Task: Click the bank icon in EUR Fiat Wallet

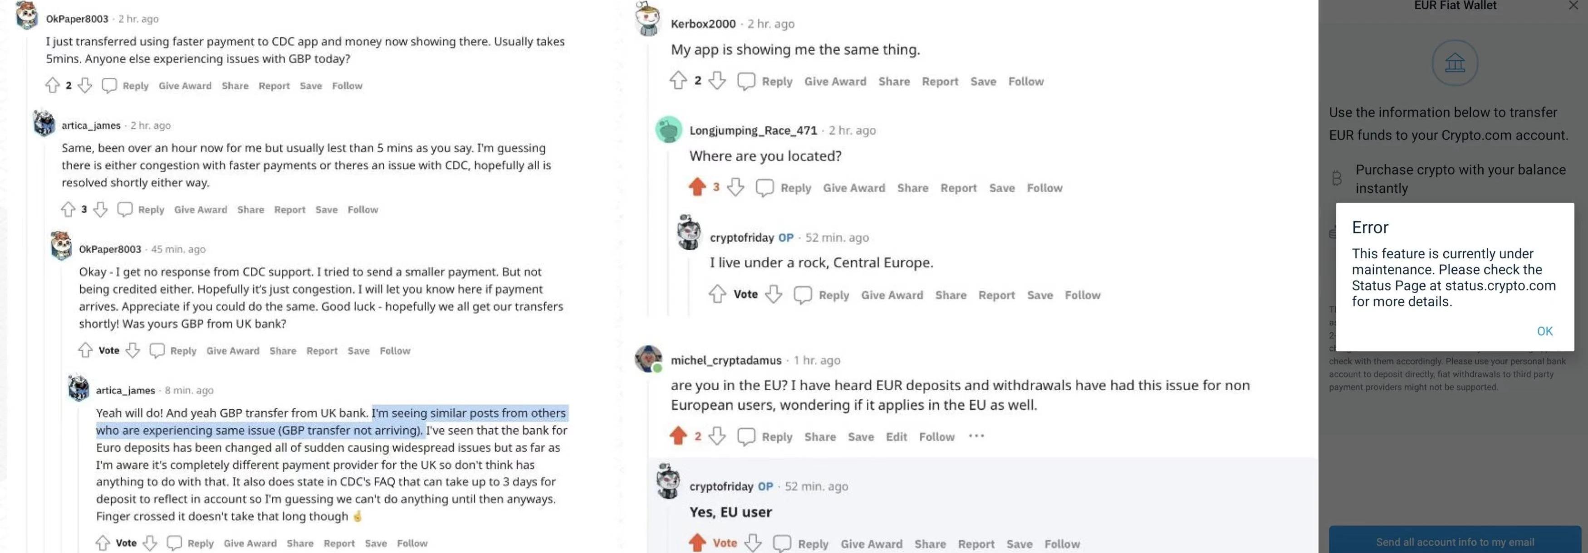Action: point(1455,63)
